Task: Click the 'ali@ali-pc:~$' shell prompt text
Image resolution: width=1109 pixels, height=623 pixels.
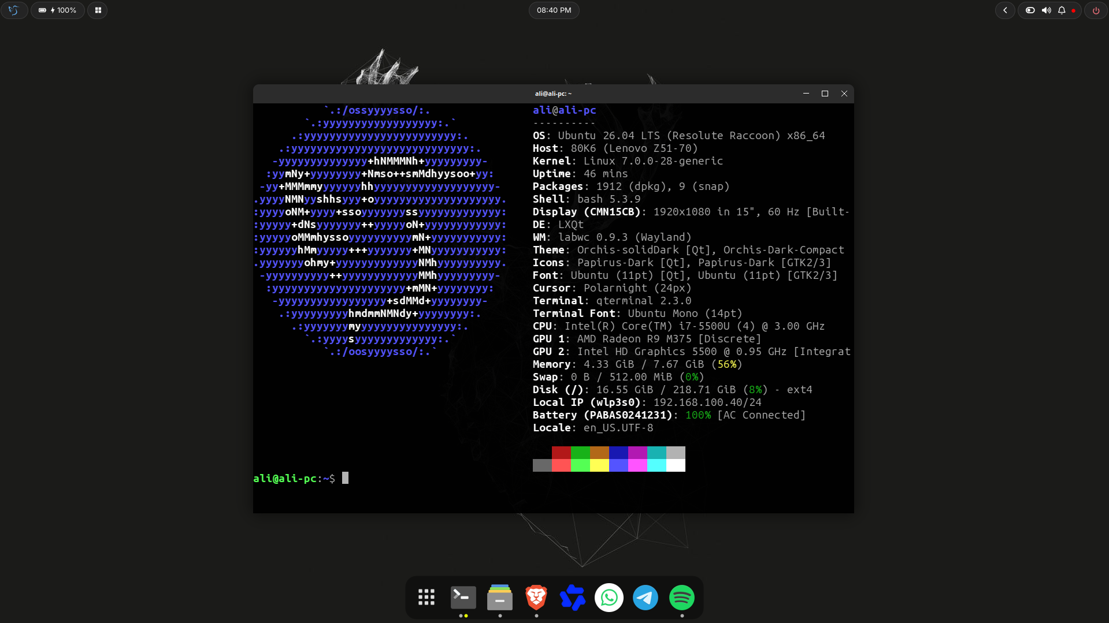Action: tap(294, 479)
